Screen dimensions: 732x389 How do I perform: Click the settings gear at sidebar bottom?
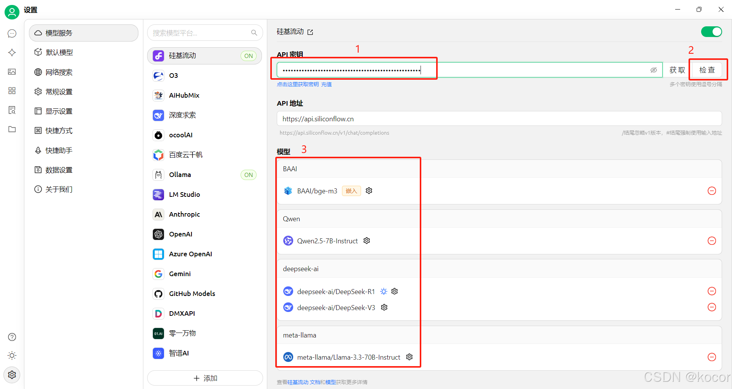(x=12, y=375)
